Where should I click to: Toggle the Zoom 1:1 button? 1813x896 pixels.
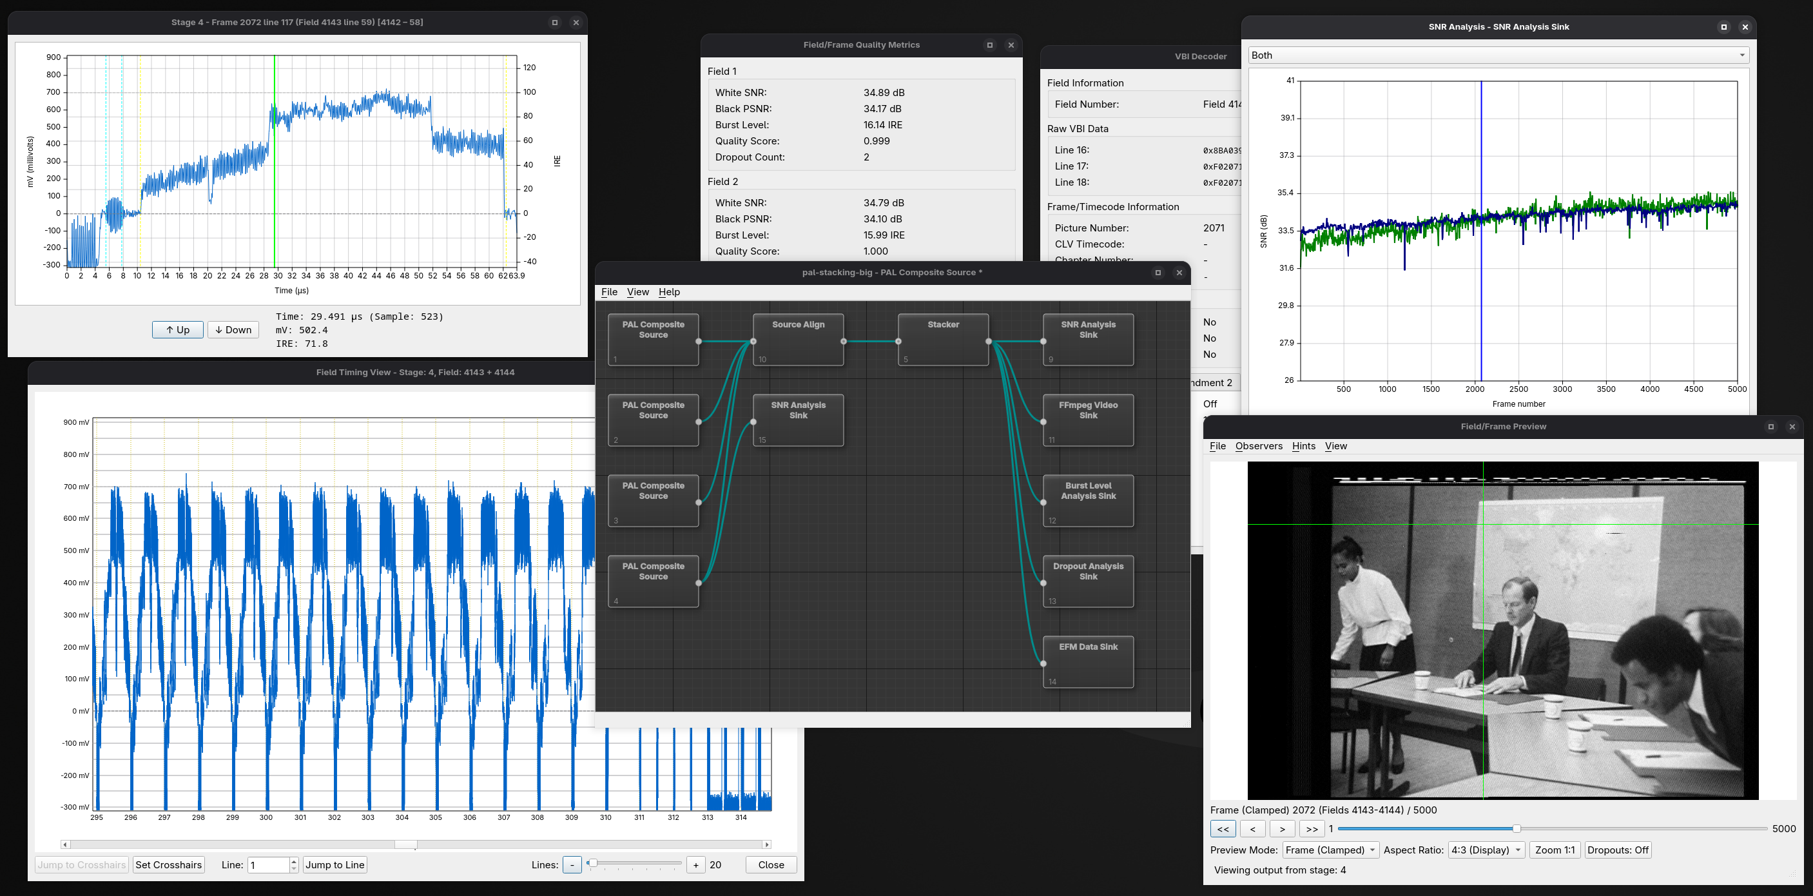click(1554, 850)
